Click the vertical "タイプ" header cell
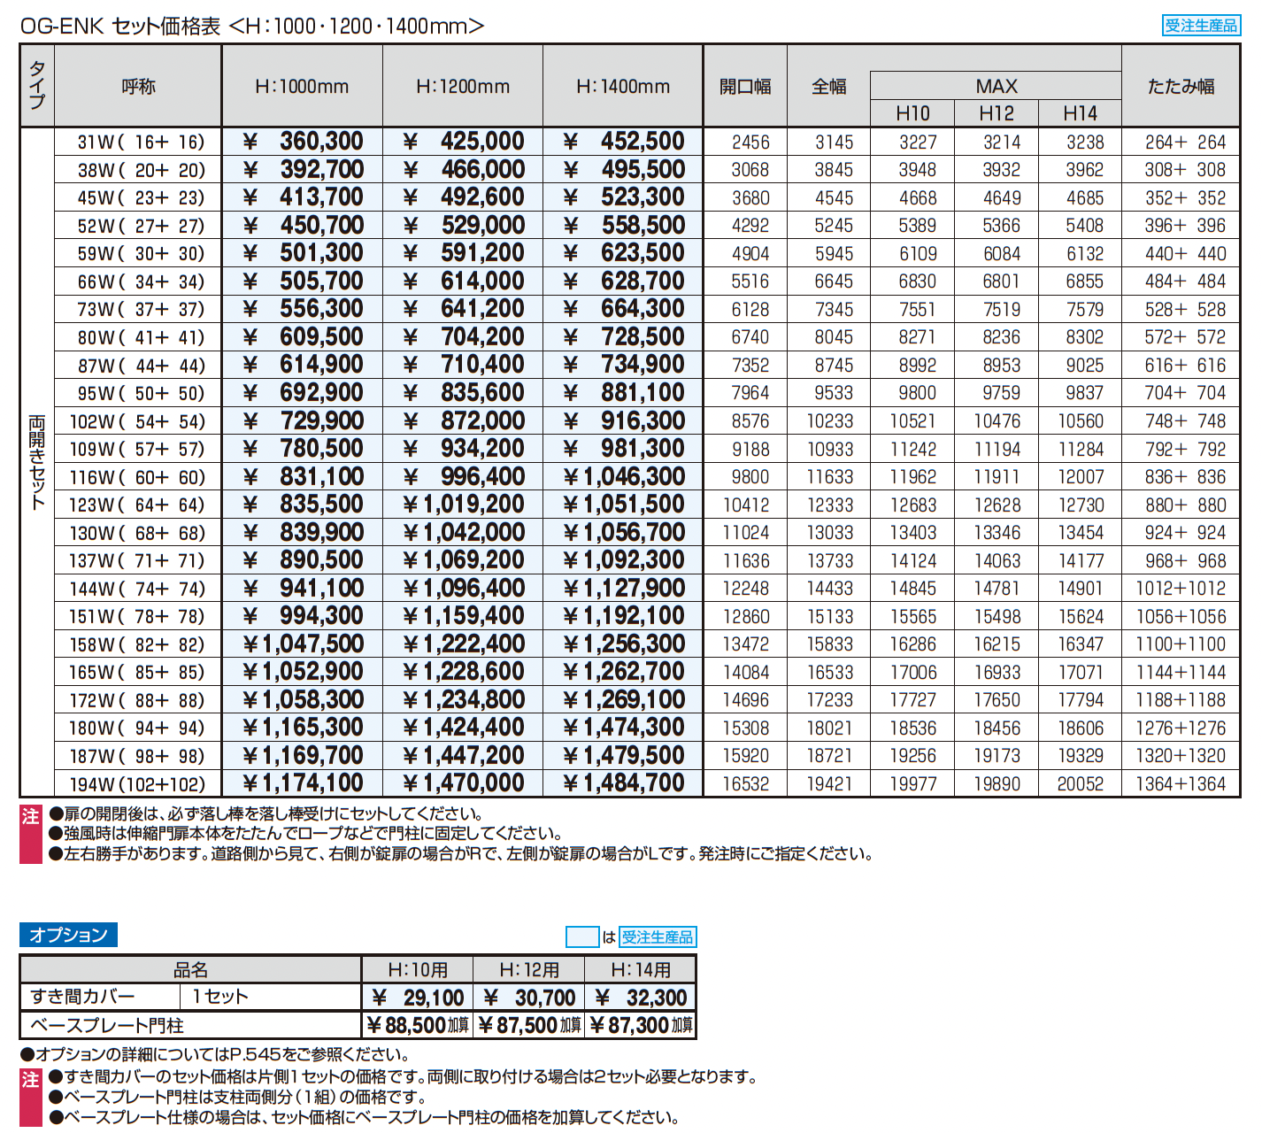This screenshot has height=1133, width=1262. pyautogui.click(x=37, y=85)
